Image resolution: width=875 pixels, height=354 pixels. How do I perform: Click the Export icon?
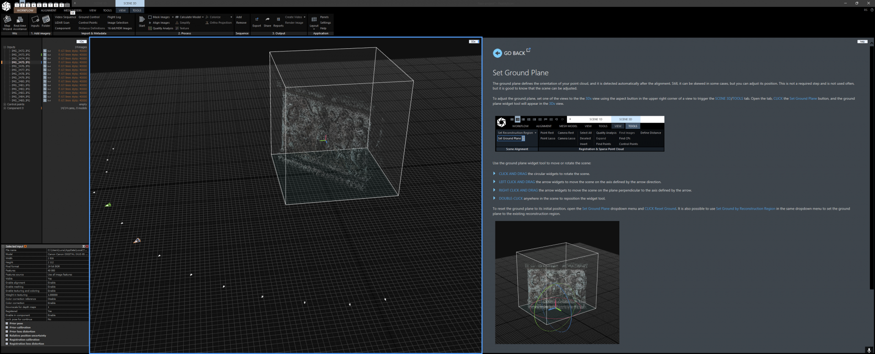(257, 20)
